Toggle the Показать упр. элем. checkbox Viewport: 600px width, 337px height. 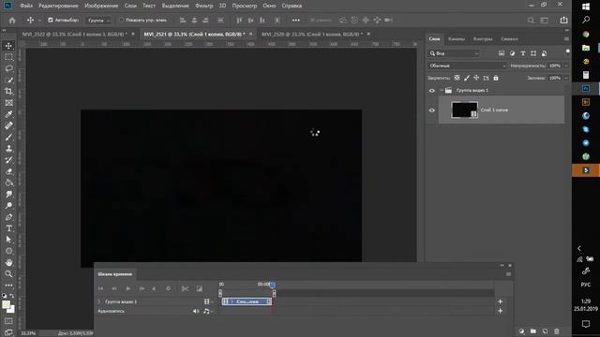pyautogui.click(x=121, y=20)
